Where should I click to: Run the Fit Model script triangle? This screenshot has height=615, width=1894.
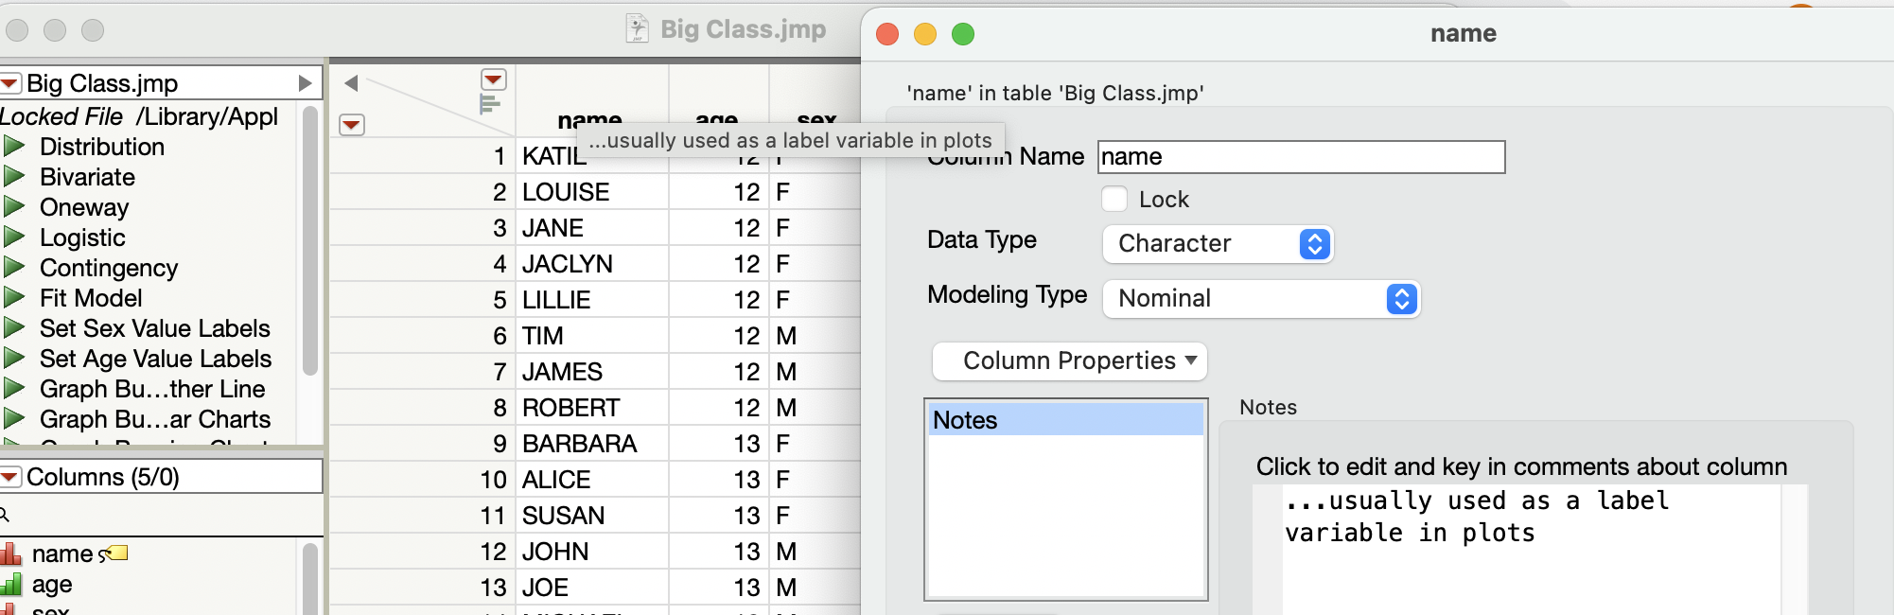tap(14, 298)
